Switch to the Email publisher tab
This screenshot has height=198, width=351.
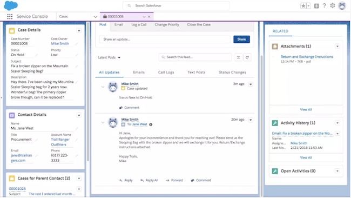(x=119, y=25)
